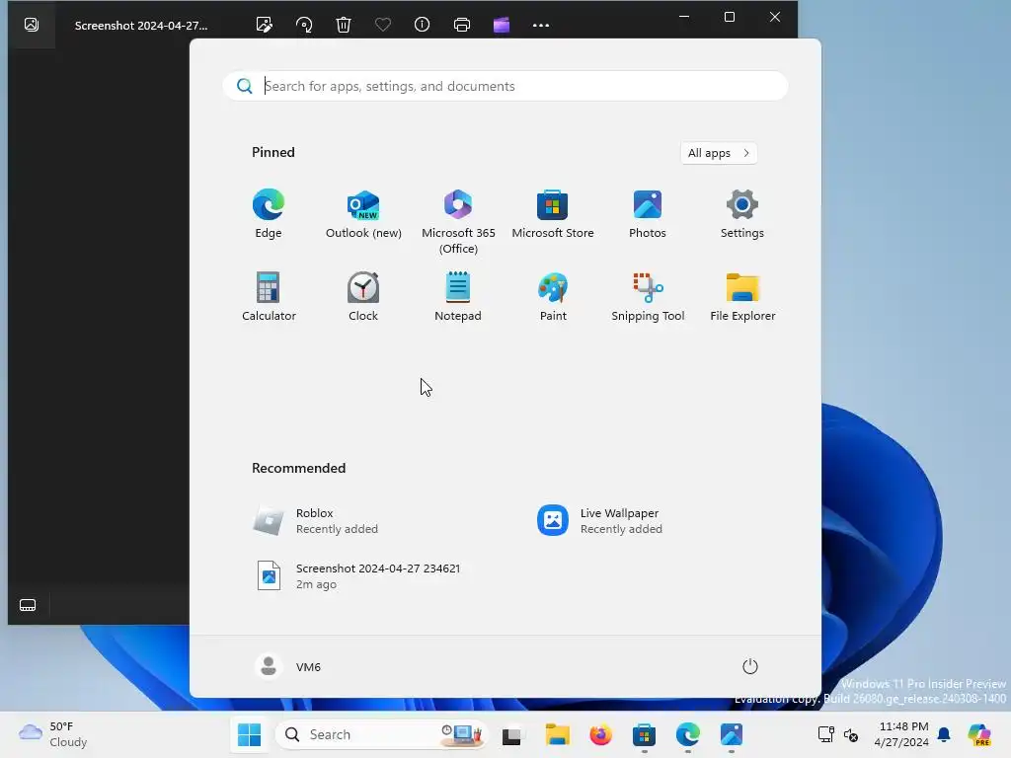Open the weather widget showing Cloudy

pos(53,734)
